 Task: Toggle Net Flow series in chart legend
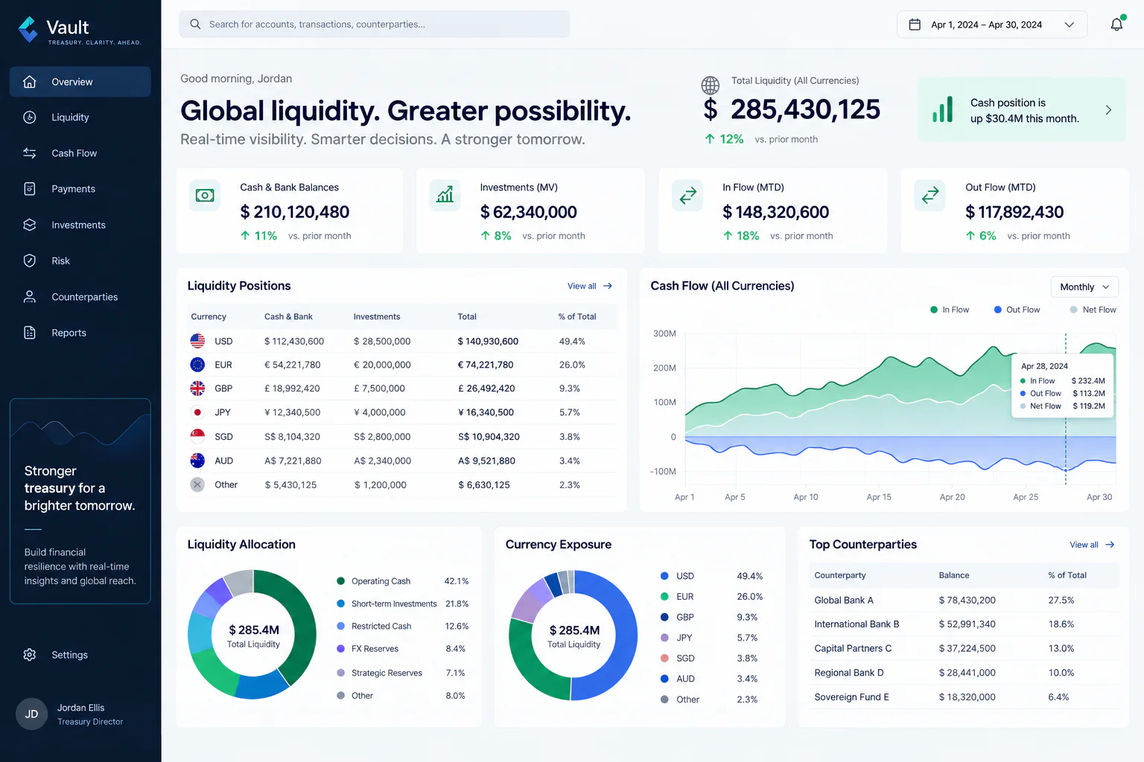point(1093,310)
